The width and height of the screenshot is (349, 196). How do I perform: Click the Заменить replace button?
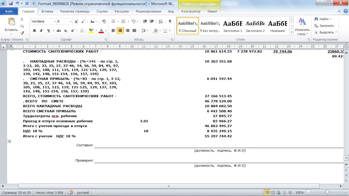pos(324,26)
